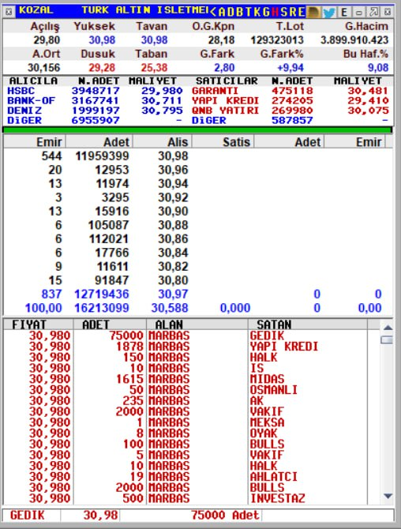Select seller QNB YATIRI row
Screen dimensions: 401x529
pyautogui.click(x=290, y=111)
